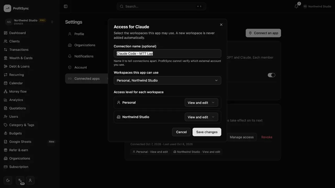Edit the Connection name field
The height and width of the screenshot is (188, 335).
coord(167,54)
